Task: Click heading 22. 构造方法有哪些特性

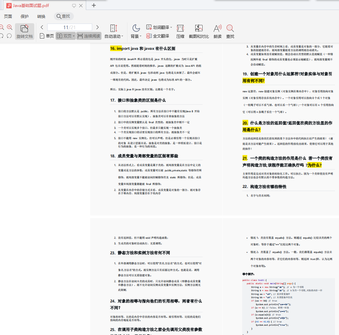Action: point(264,187)
